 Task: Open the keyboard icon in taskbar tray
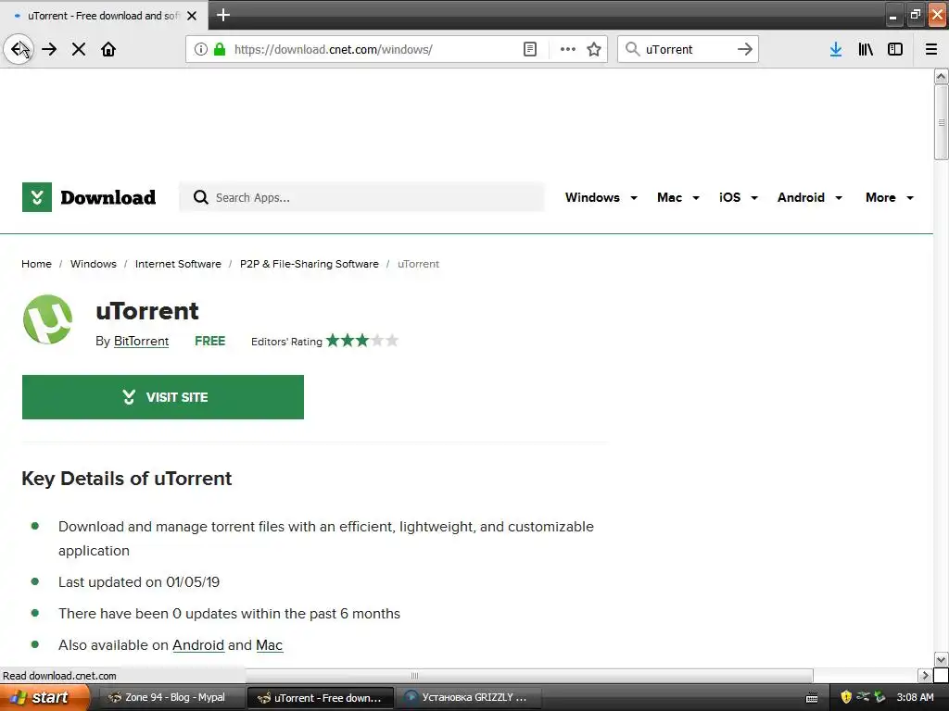click(x=812, y=698)
